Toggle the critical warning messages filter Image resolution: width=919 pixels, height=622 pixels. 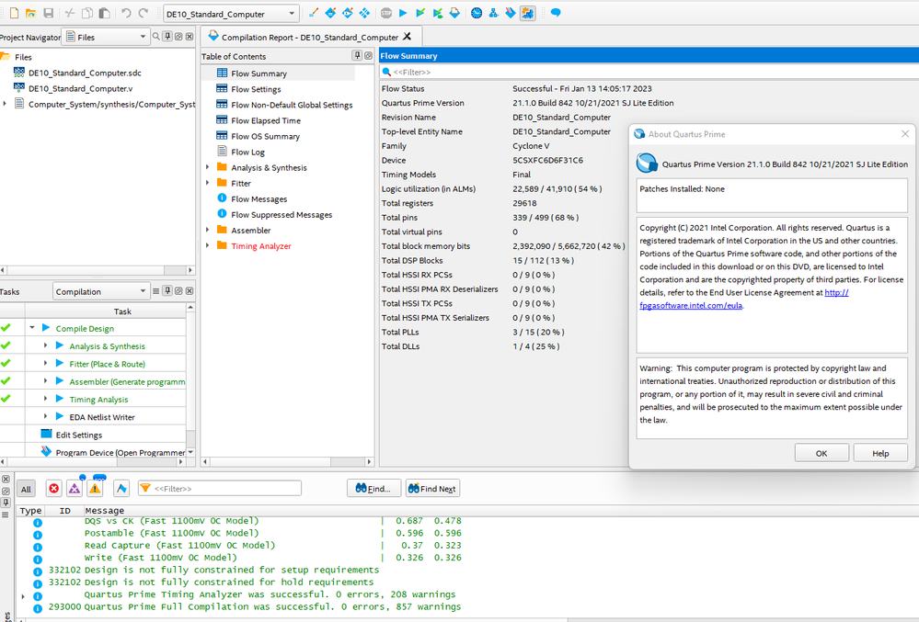[75, 489]
